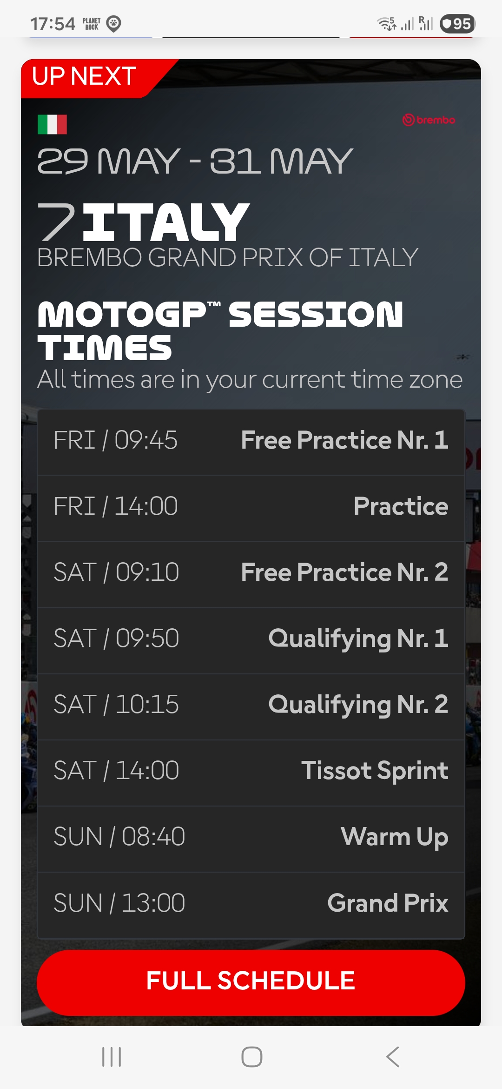This screenshot has width=502, height=1089.
Task: Tap the Brembo sponsor logo
Action: (429, 120)
